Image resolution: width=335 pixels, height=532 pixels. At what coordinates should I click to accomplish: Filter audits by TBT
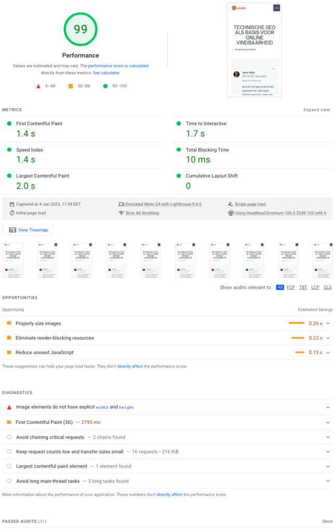[303, 287]
